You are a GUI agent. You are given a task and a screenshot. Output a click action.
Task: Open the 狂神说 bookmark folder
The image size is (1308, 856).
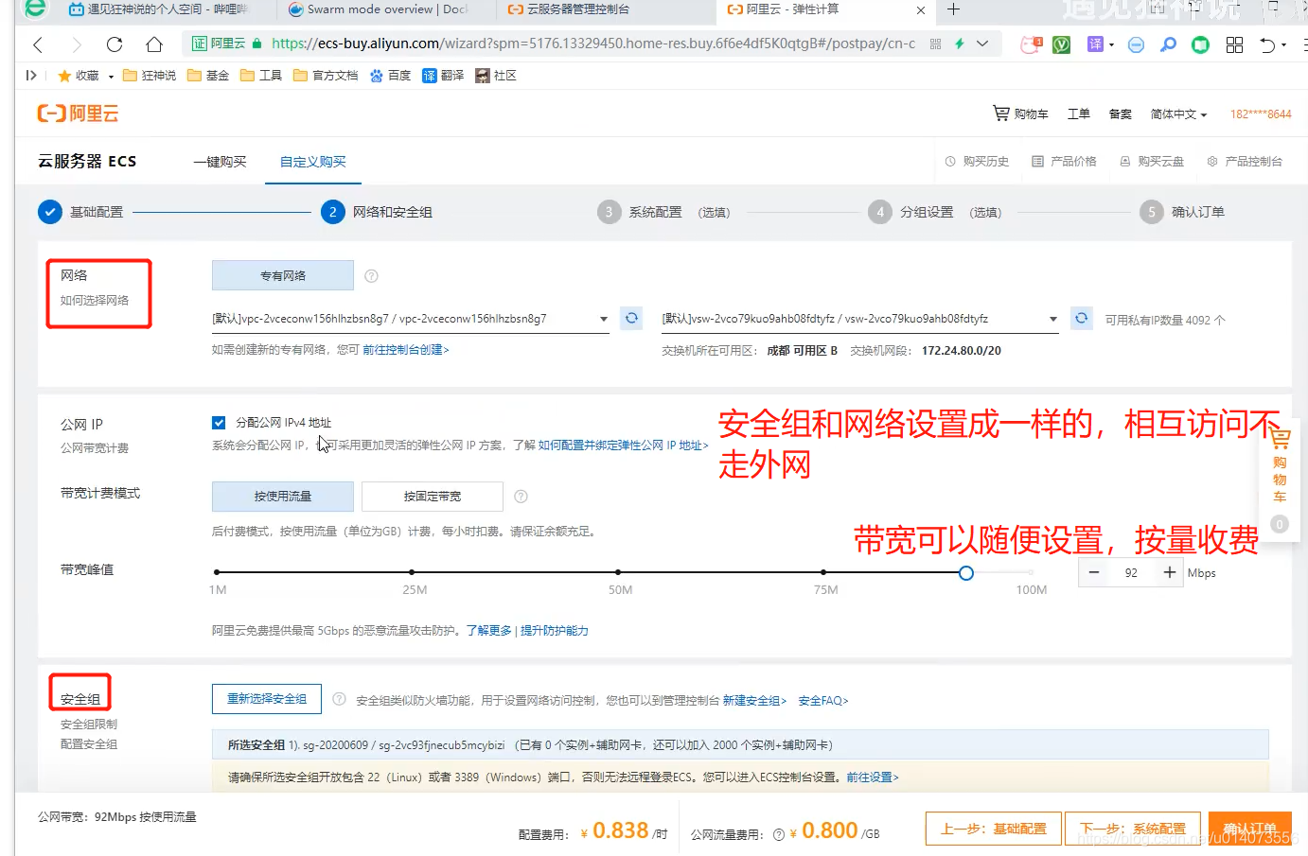tap(150, 76)
